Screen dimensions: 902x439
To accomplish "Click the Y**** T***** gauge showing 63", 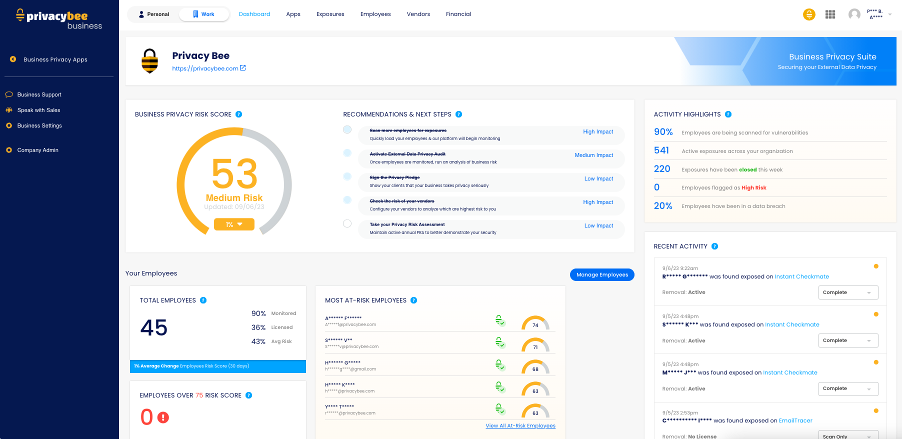I will 535,411.
